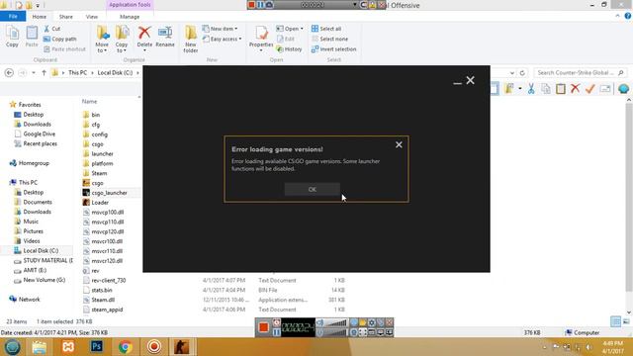Go up one folder level

[44, 72]
